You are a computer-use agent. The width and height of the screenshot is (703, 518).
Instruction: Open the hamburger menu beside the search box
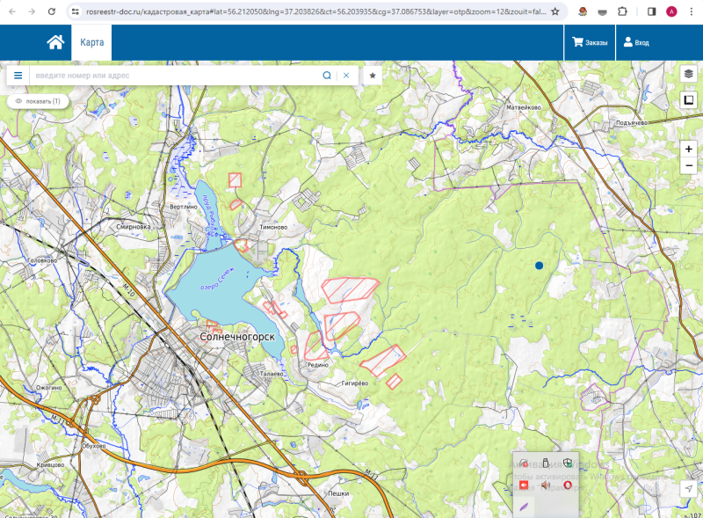tap(18, 76)
